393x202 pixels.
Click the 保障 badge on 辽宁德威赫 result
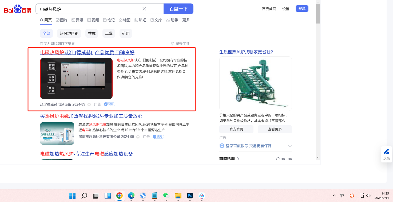coord(109,104)
